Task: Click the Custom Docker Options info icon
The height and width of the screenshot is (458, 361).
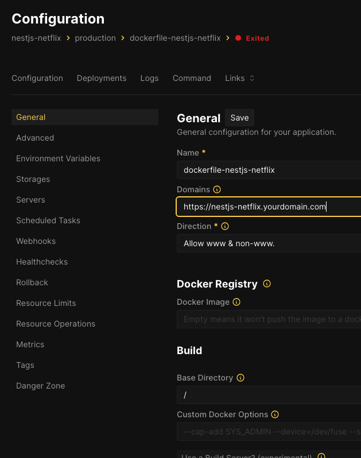Action: [275, 414]
